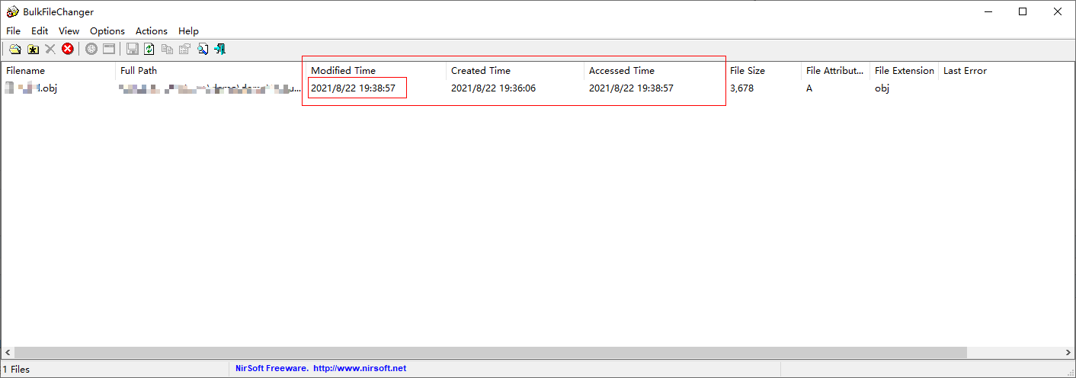Viewport: 1076px width, 378px height.
Task: Click the Save Selected Items floppy icon
Action: point(132,49)
